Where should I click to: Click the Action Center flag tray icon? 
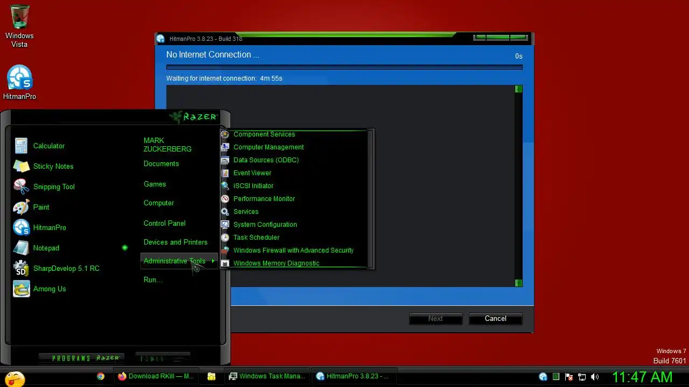pos(569,377)
